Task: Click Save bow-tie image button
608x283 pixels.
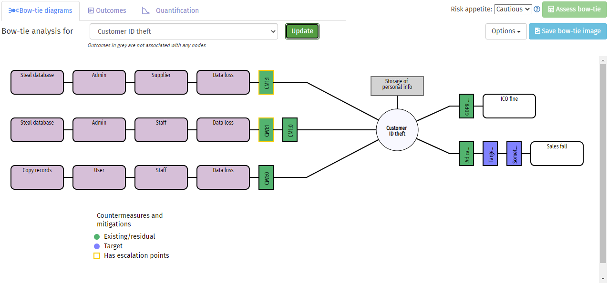Action: click(567, 31)
